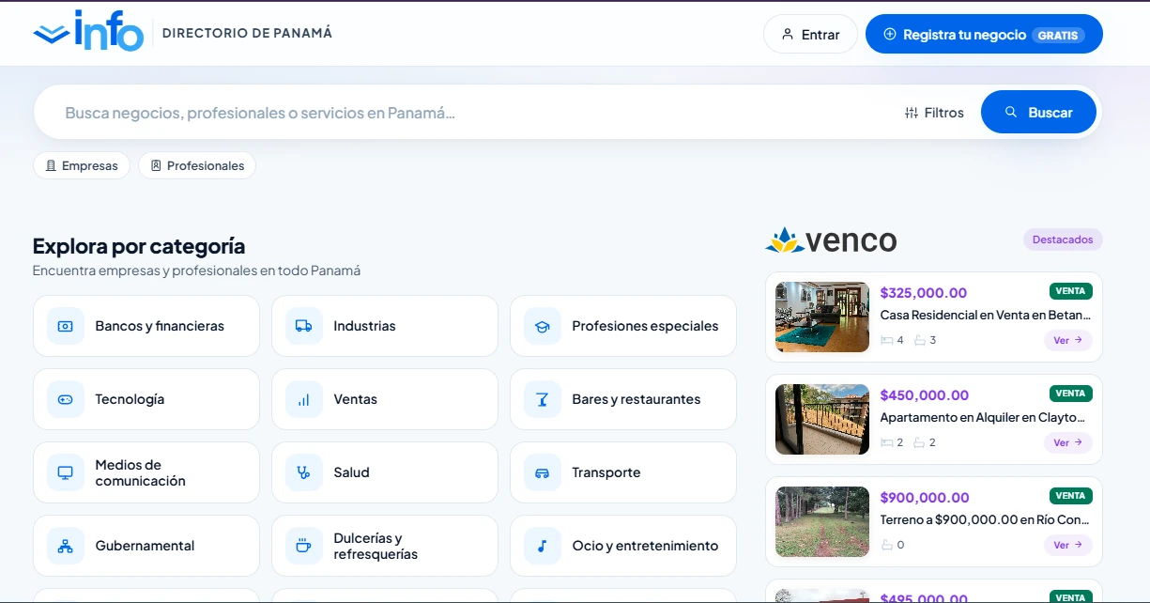Select the Bares y restaurantes cocktail icon
This screenshot has height=603, width=1150.
[543, 399]
